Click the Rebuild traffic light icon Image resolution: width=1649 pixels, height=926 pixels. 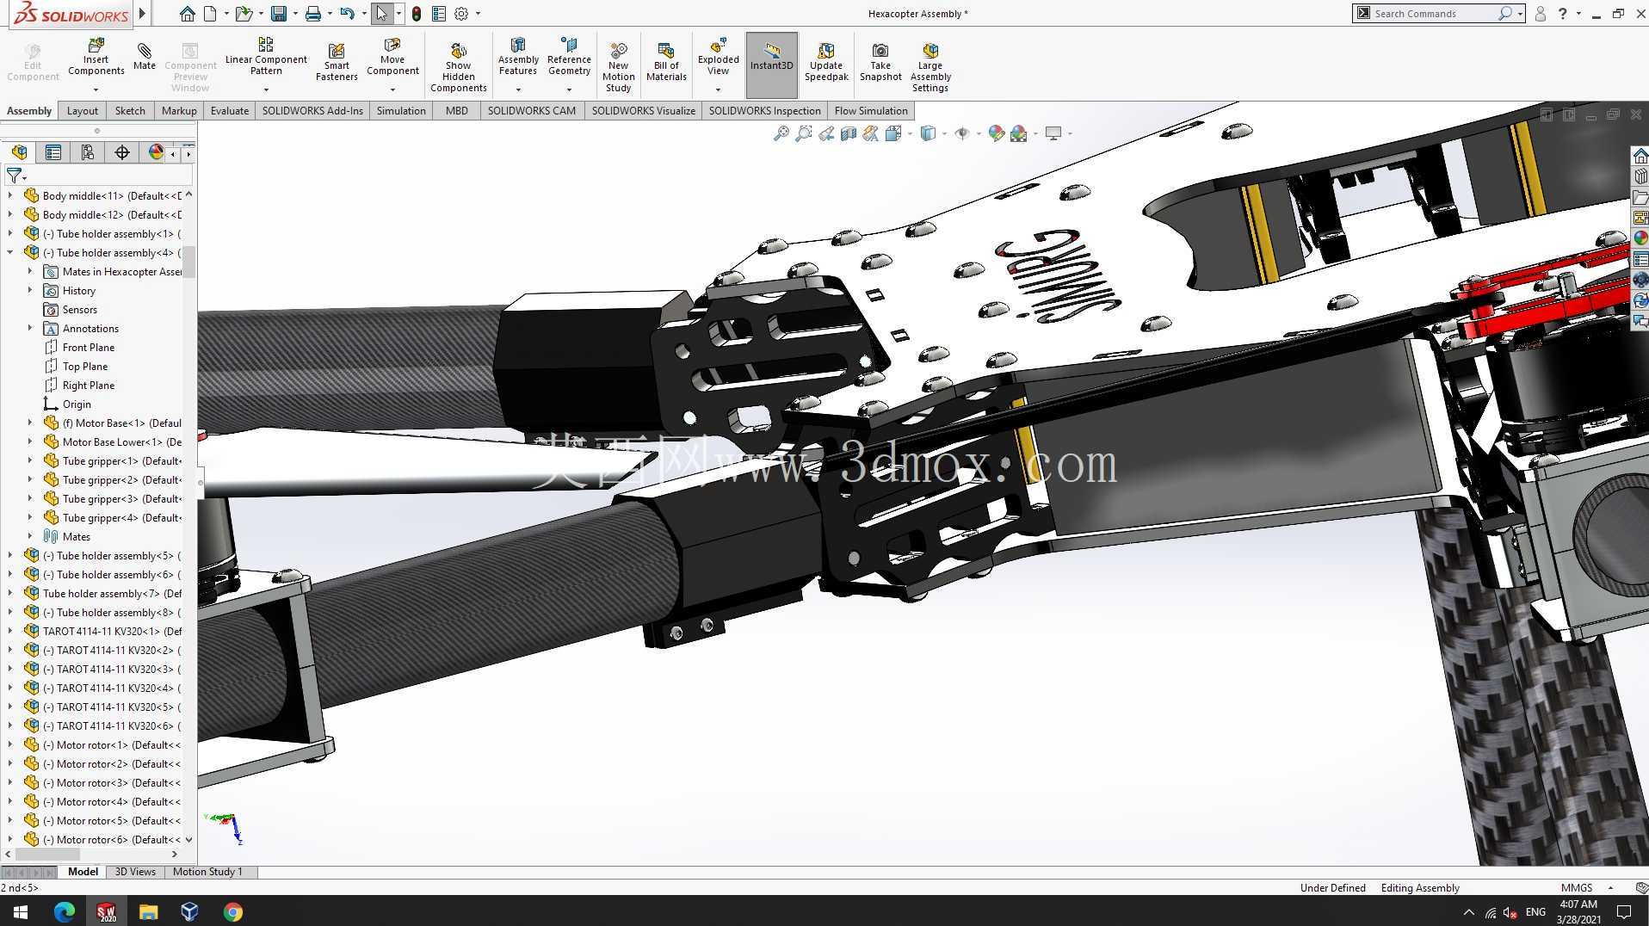(x=417, y=14)
